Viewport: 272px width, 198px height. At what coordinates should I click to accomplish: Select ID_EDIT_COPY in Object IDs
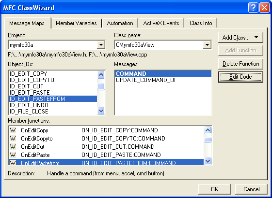tap(53, 74)
